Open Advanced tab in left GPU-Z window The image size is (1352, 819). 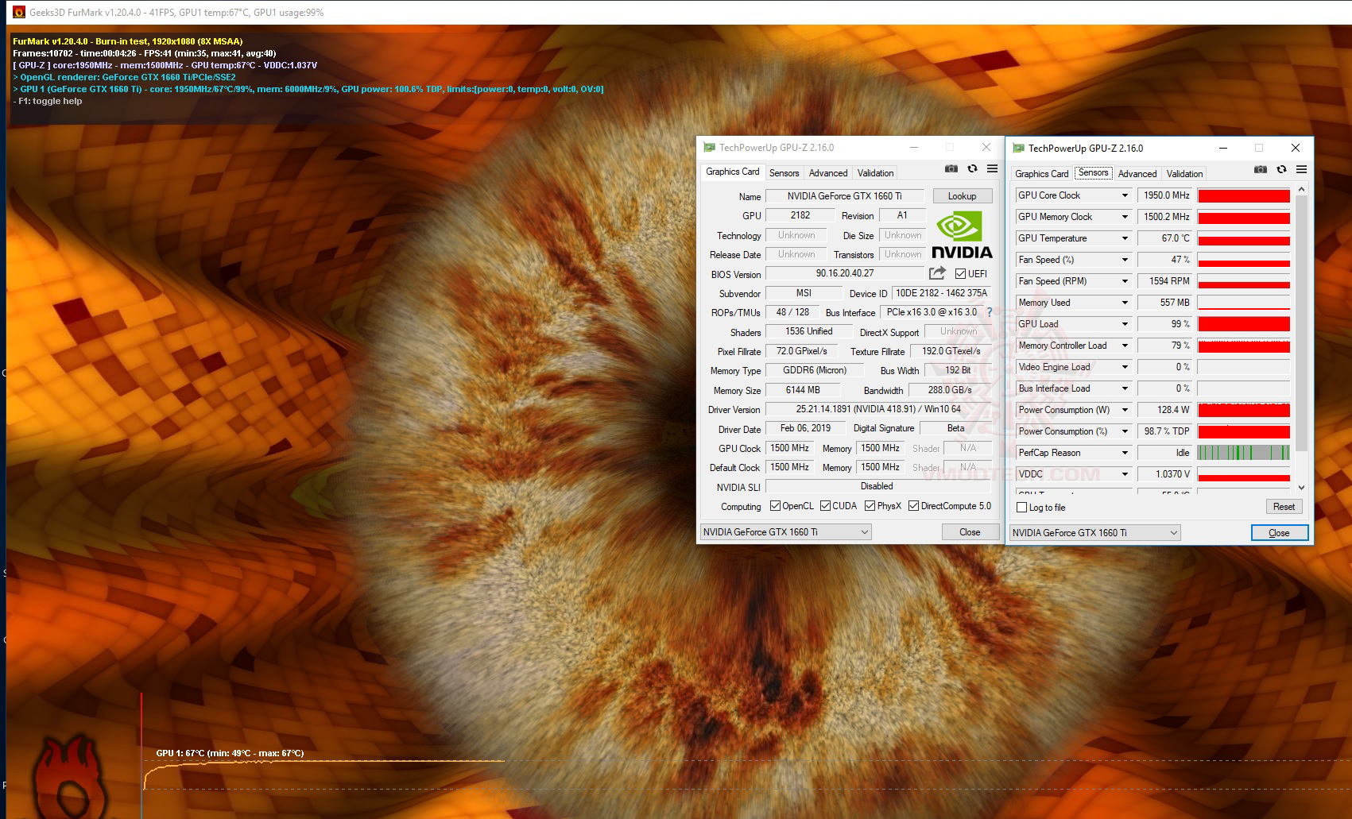828,173
